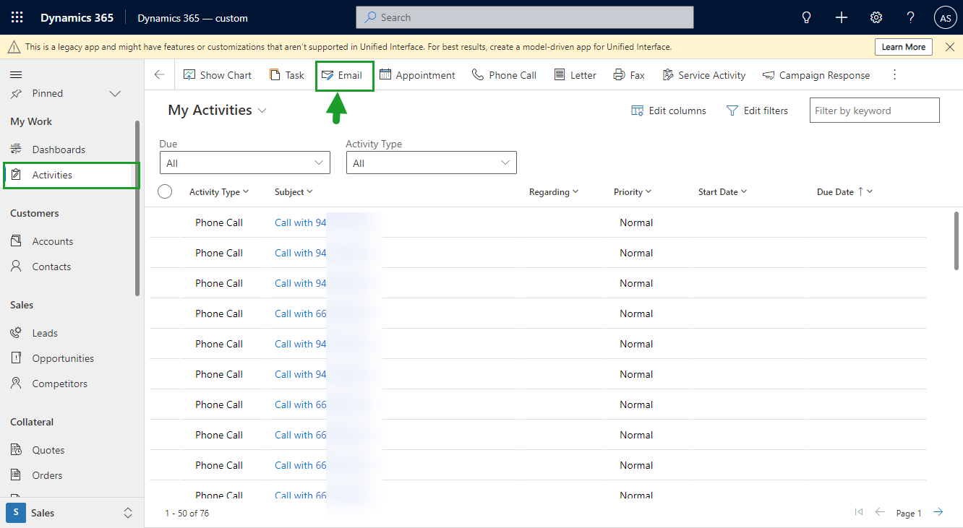Collapse the Pinned section chevron
963x528 pixels.
pos(114,93)
